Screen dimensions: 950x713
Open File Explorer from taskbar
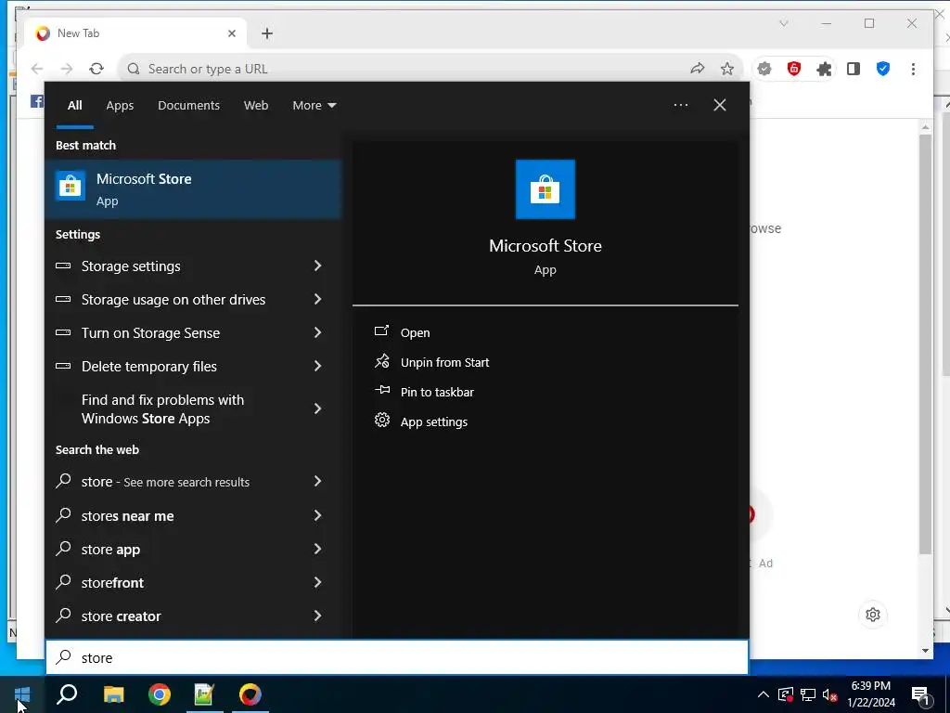click(113, 694)
